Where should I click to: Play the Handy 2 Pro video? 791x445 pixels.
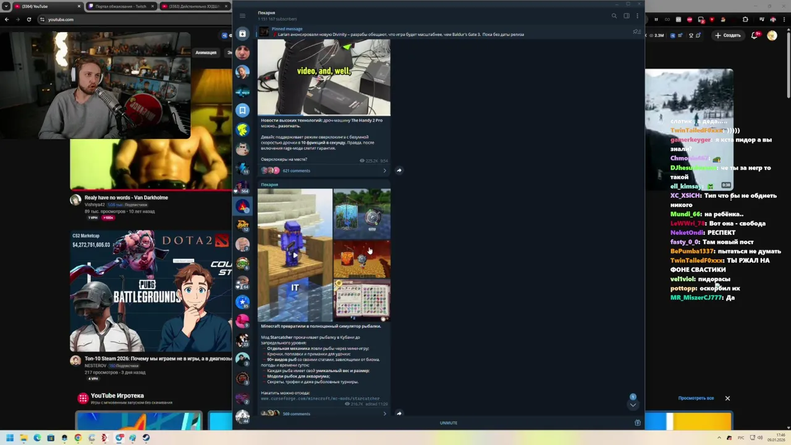point(324,77)
